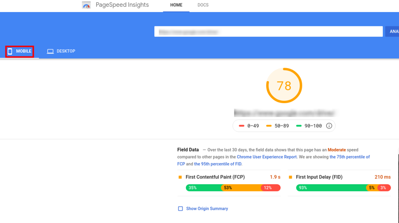This screenshot has width=399, height=223.
Task: Open the 95th percentile of FID link
Action: [217, 164]
